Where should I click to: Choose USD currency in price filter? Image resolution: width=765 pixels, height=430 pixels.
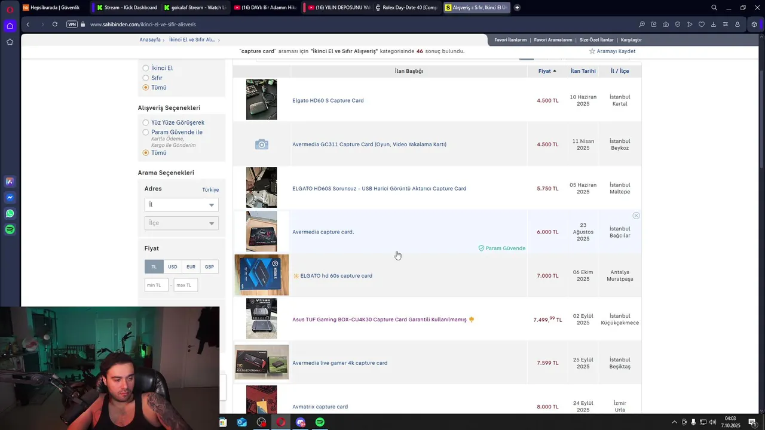pyautogui.click(x=172, y=267)
